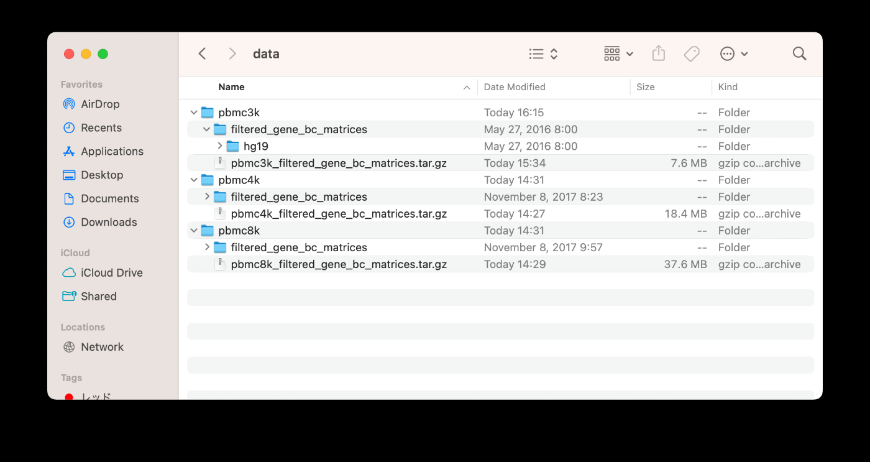Click the Locations sidebar section heading

click(83, 327)
